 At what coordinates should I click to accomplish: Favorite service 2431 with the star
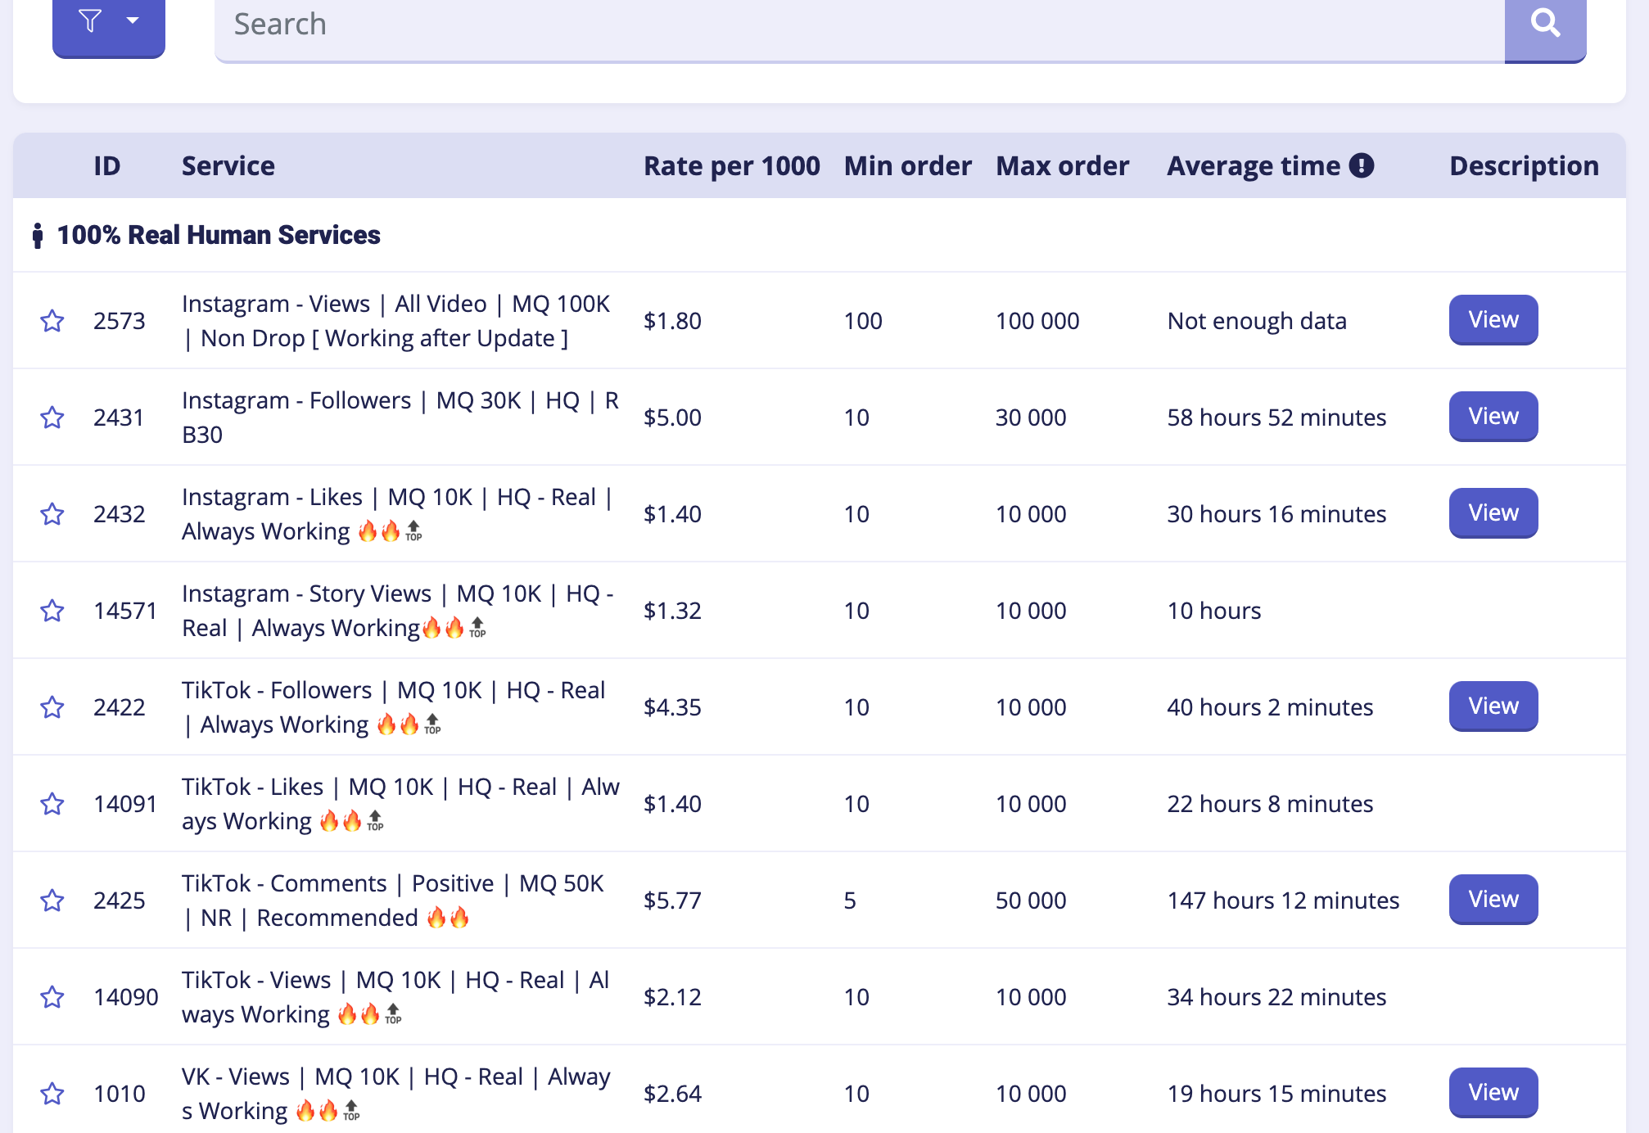coord(52,418)
